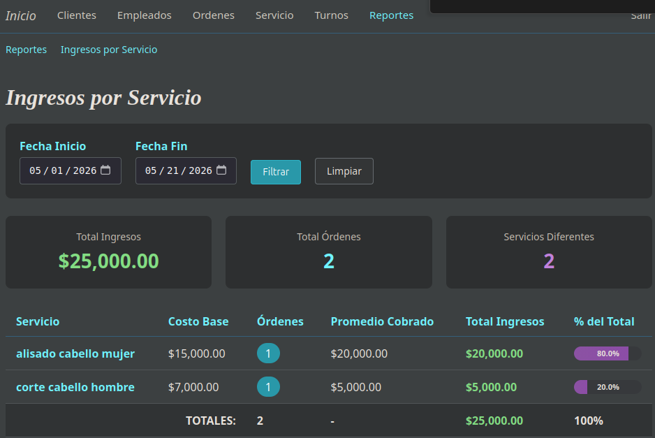Viewport: 655px width, 438px height.
Task: Clear the filters with Limpiar
Action: click(x=344, y=171)
